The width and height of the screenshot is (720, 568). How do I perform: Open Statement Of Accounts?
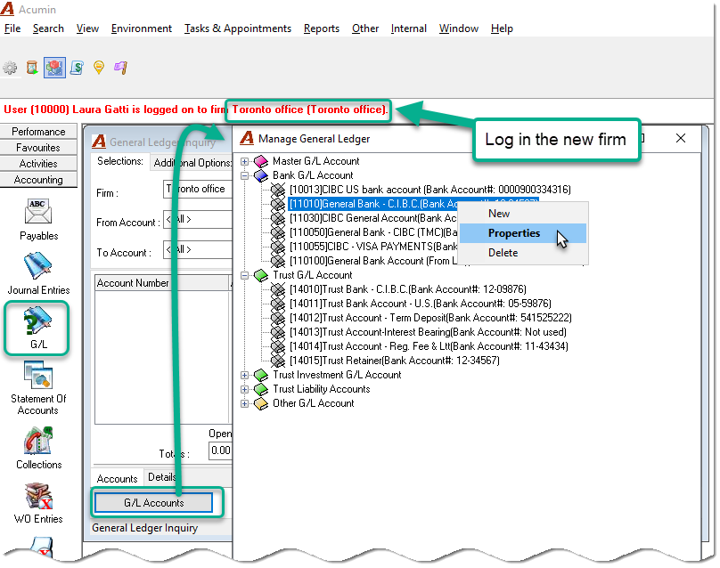pos(38,388)
